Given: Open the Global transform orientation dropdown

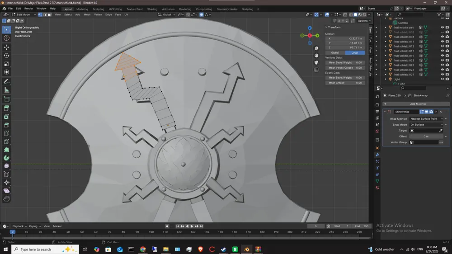Looking at the screenshot, I should tap(167, 15).
